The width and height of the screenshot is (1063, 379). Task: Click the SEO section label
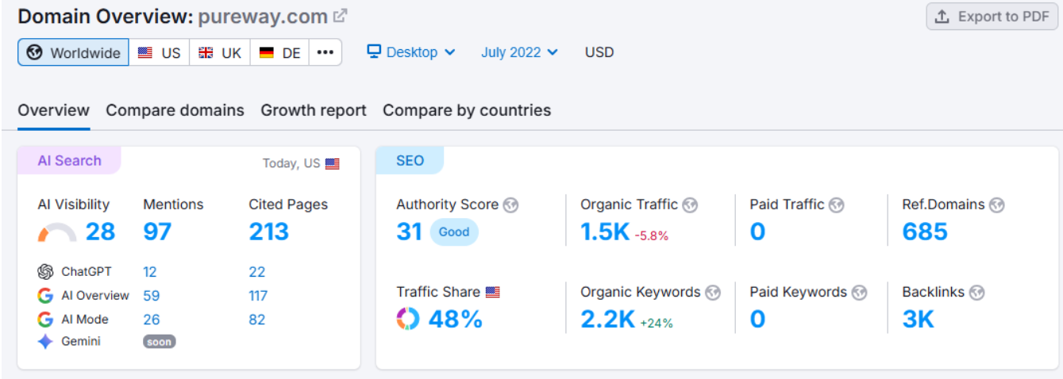(410, 160)
